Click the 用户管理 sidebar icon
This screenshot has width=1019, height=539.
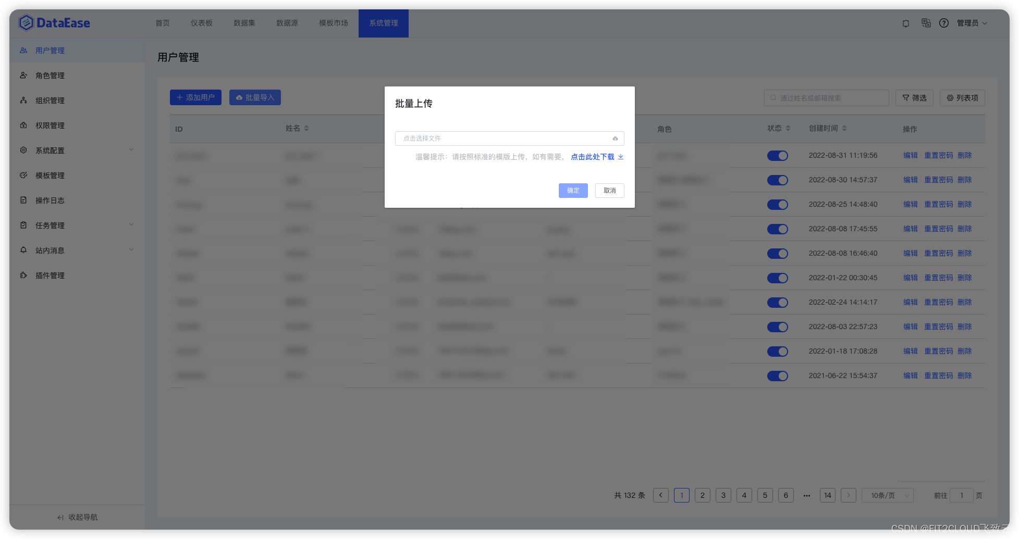[x=23, y=51]
